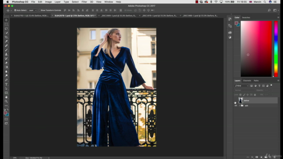This screenshot has height=159, width=283.
Task: Enable Show Transform Controls checkbox
Action: (39, 10)
